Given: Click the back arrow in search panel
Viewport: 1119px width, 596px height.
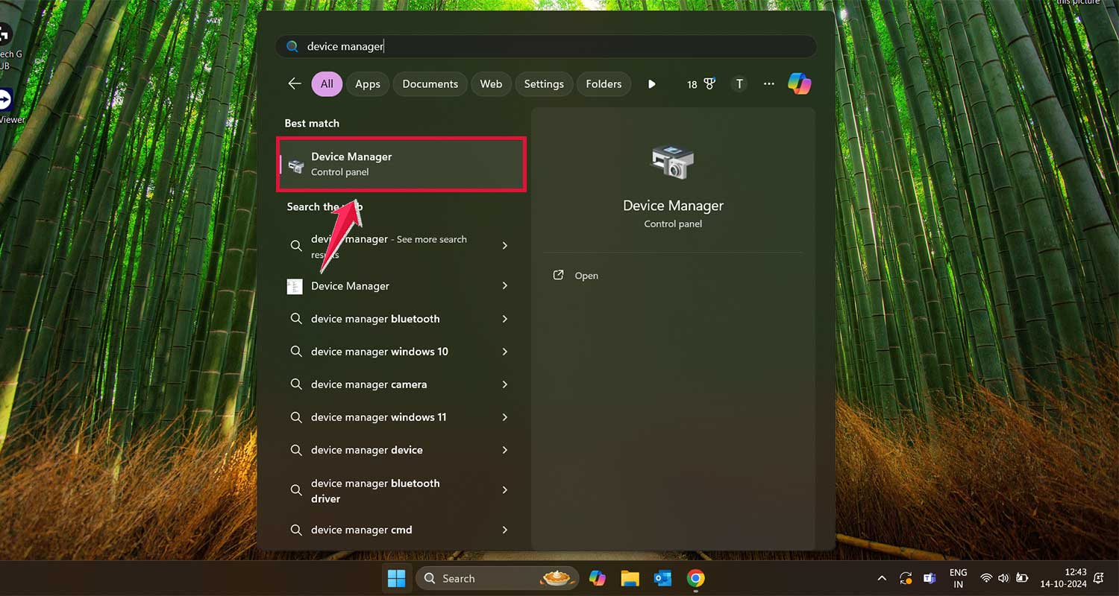Looking at the screenshot, I should (294, 83).
